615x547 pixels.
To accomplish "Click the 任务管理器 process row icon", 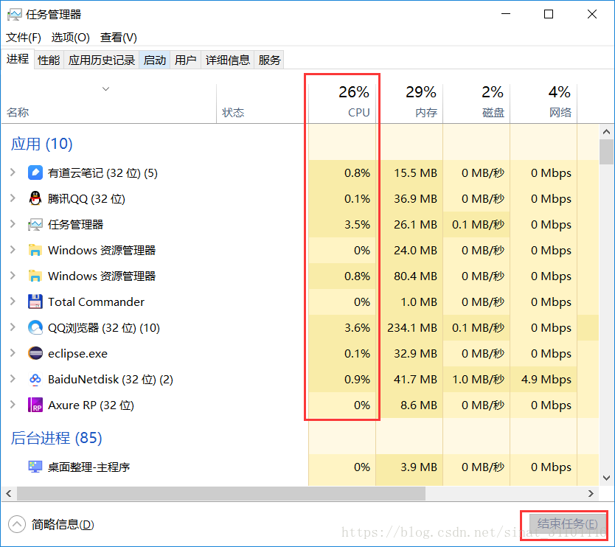I will pyautogui.click(x=35, y=224).
